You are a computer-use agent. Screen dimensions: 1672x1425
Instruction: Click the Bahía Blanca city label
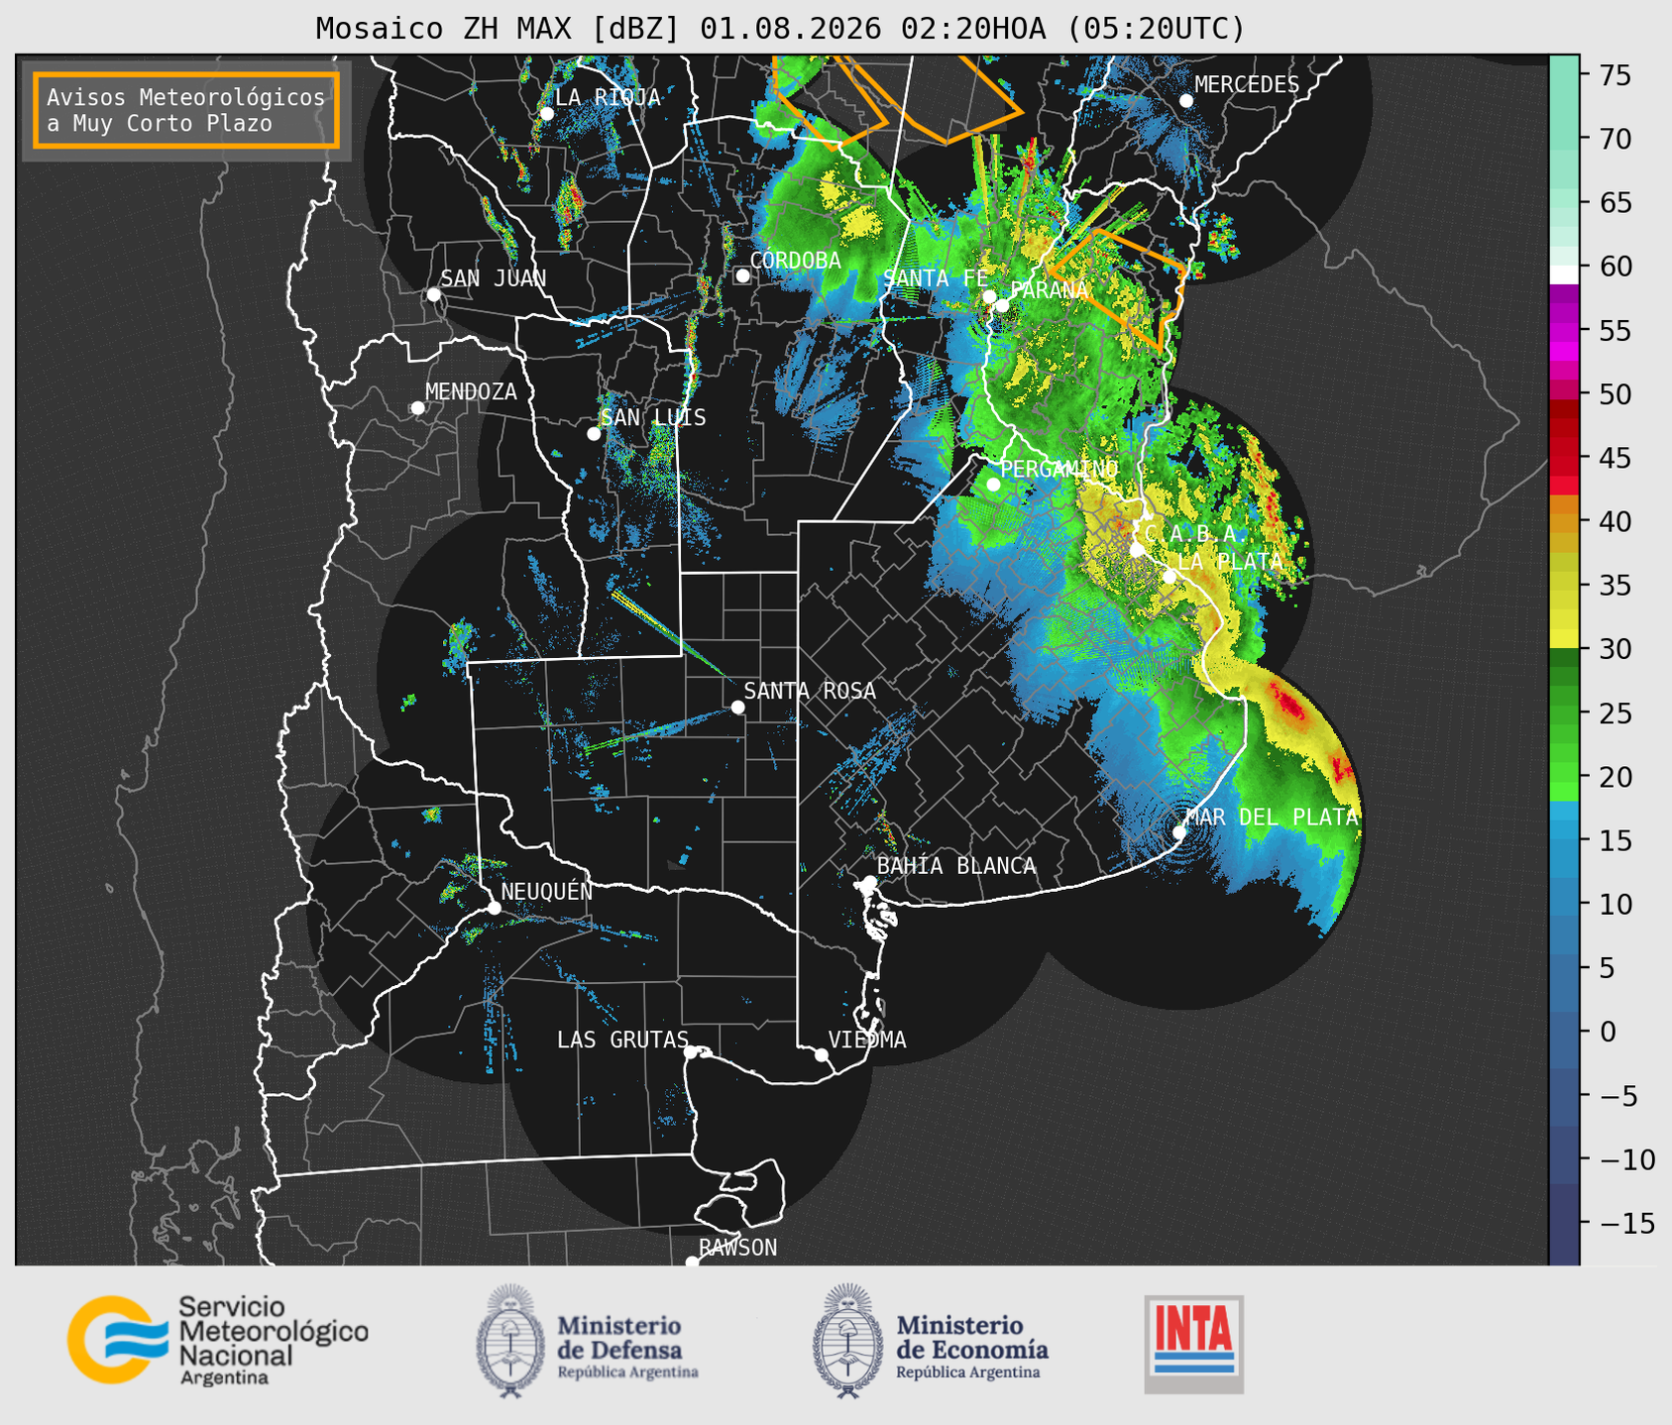pos(956,866)
